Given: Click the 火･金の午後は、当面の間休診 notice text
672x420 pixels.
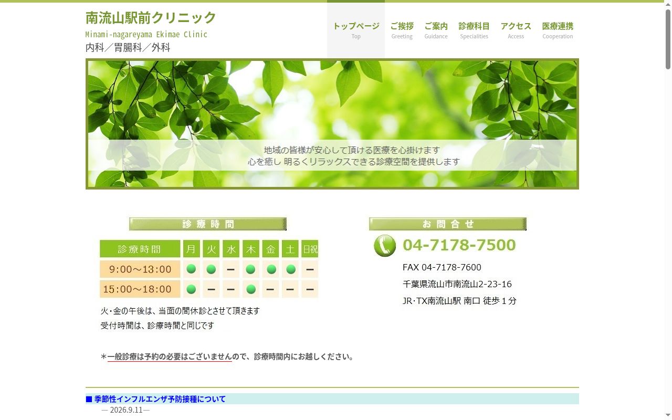Looking at the screenshot, I should coord(180,311).
